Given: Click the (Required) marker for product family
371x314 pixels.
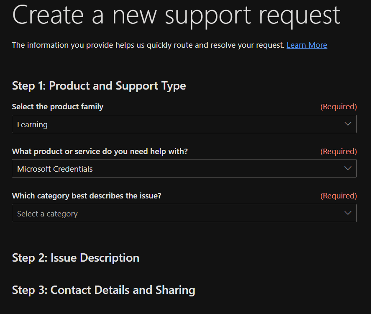Looking at the screenshot, I should [x=338, y=107].
